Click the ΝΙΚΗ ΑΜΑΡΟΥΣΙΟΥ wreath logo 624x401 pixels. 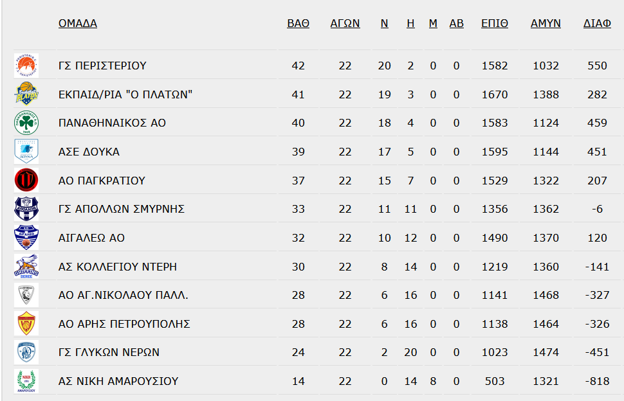pos(26,381)
